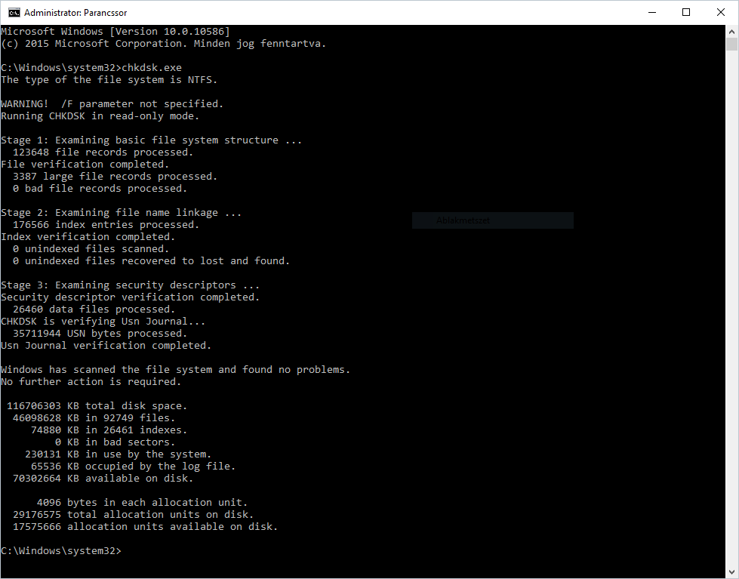Click 'No further action is required.' line
Image resolution: width=739 pixels, height=579 pixels.
(x=91, y=382)
